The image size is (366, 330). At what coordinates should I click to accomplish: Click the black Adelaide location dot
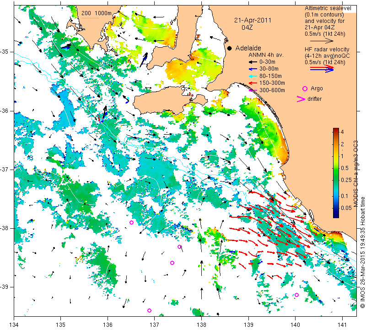click(x=230, y=48)
